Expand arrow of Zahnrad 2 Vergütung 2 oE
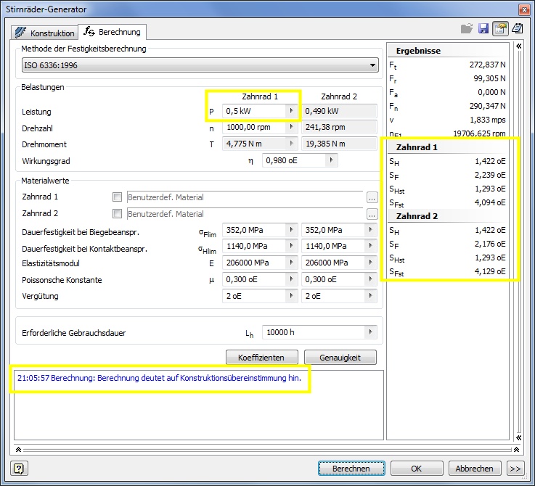Image resolution: width=535 pixels, height=486 pixels. pos(370,296)
